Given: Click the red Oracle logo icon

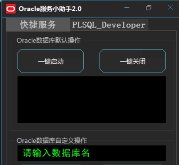Looking at the screenshot, I should [x=11, y=9].
